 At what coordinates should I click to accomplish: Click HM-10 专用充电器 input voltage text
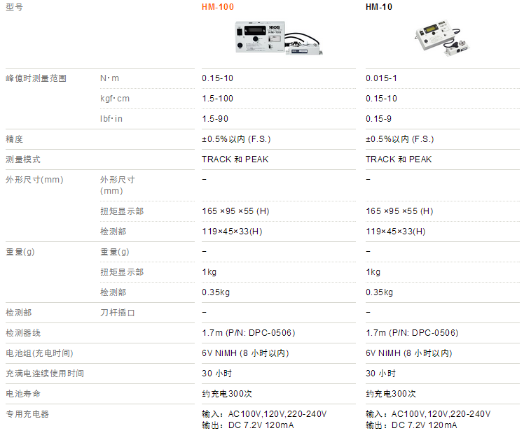pyautogui.click(x=428, y=414)
